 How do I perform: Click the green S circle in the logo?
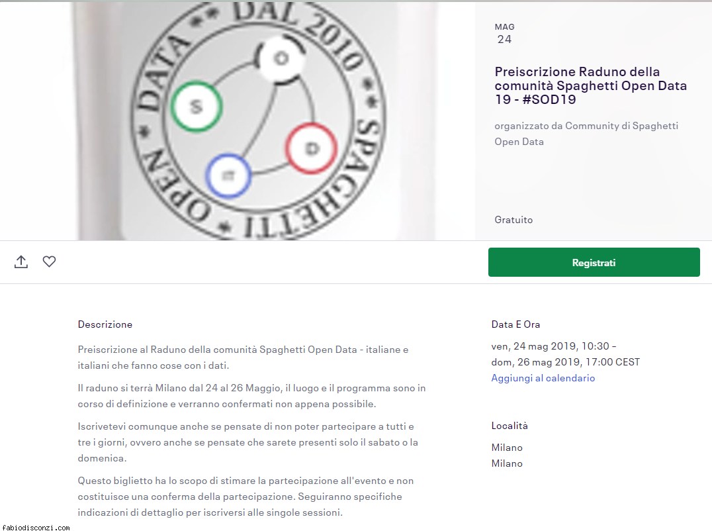click(x=196, y=107)
